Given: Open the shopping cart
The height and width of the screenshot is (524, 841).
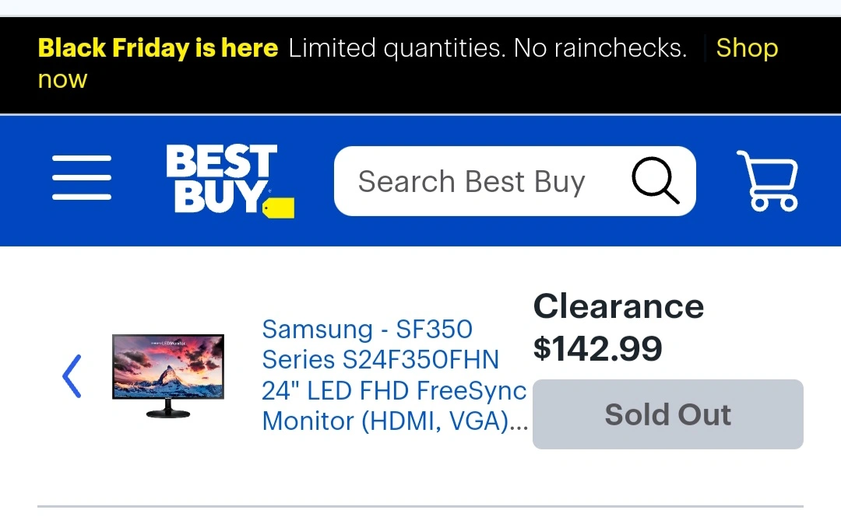Looking at the screenshot, I should [767, 180].
